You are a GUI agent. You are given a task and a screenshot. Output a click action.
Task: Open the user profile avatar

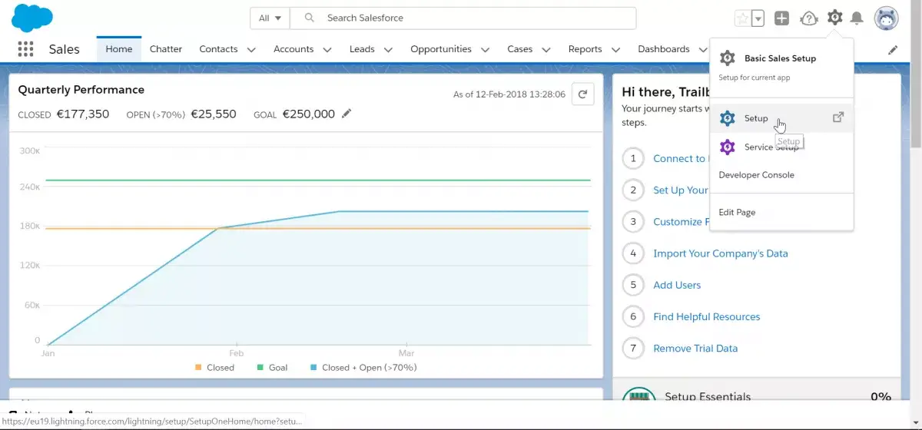886,18
